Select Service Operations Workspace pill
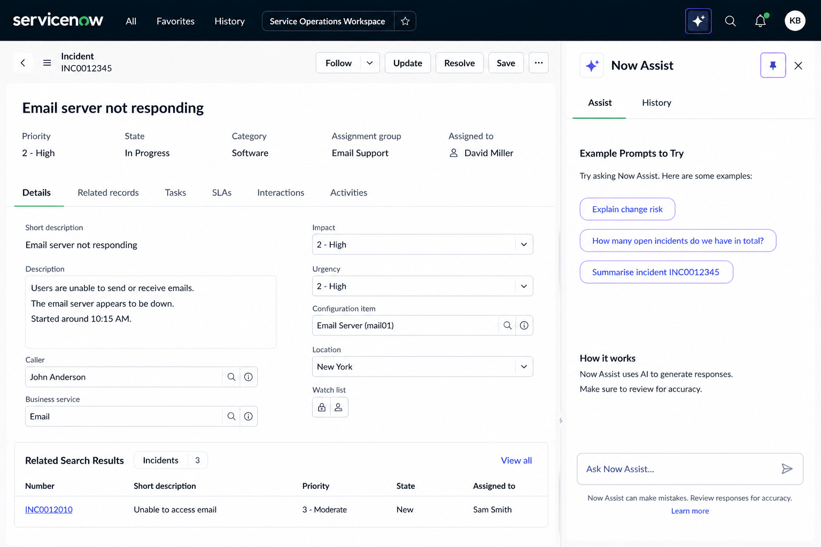The width and height of the screenshot is (821, 547). click(327, 21)
